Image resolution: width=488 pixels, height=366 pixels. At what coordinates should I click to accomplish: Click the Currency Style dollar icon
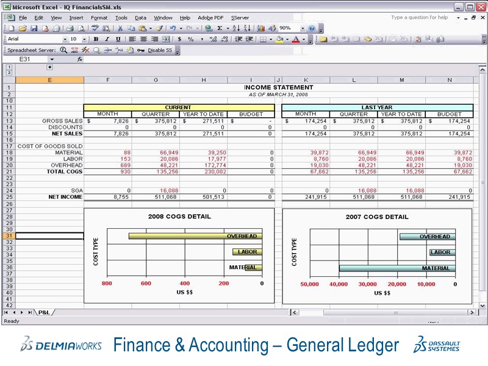[x=180, y=39]
